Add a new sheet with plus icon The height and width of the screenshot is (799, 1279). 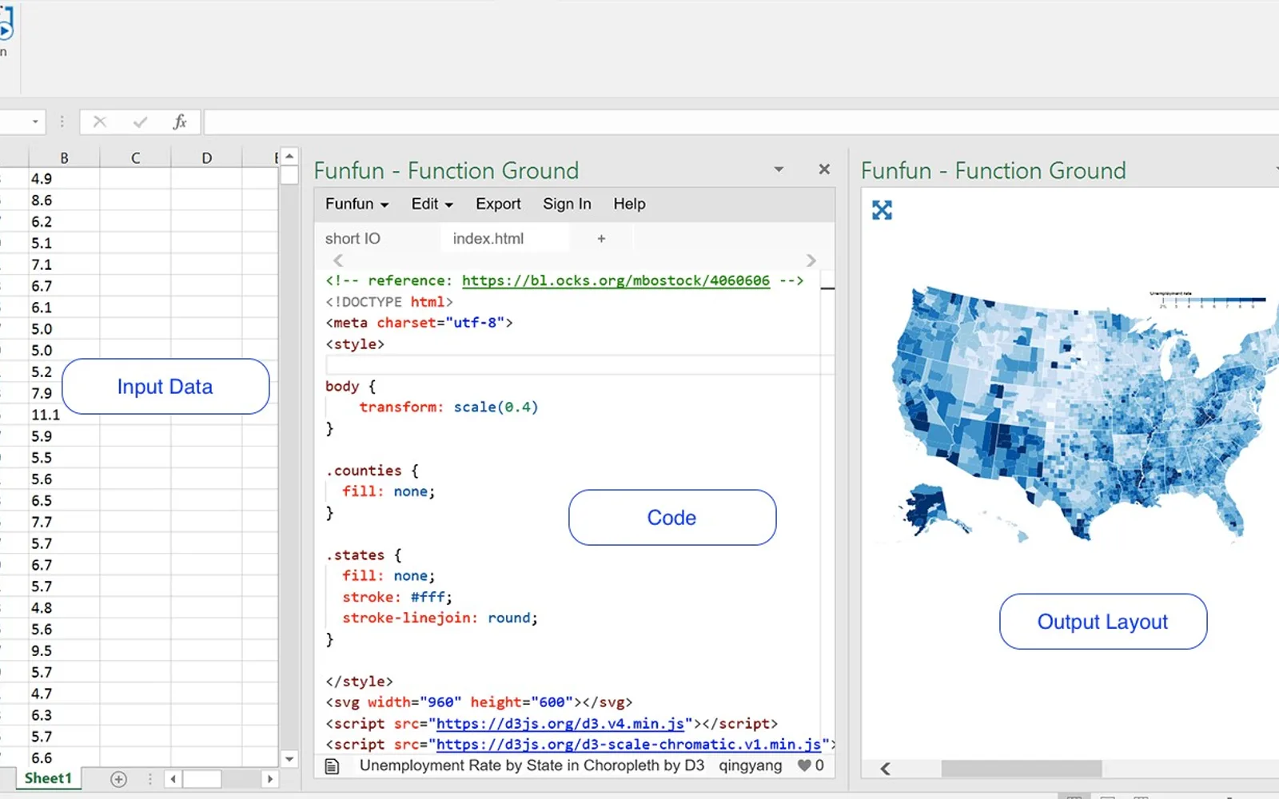pyautogui.click(x=118, y=779)
